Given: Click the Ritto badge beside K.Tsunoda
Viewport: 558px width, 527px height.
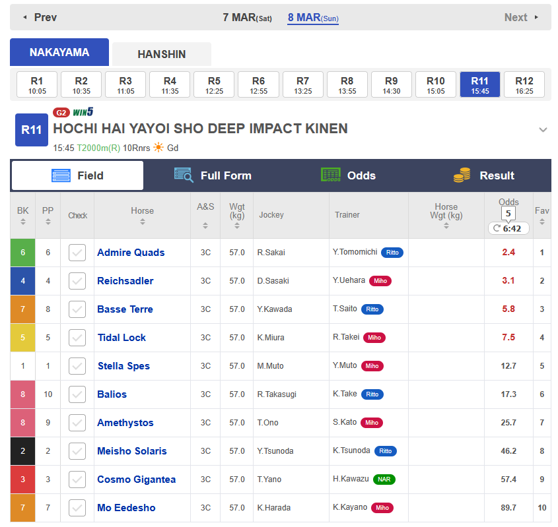Looking at the screenshot, I should [x=386, y=451].
